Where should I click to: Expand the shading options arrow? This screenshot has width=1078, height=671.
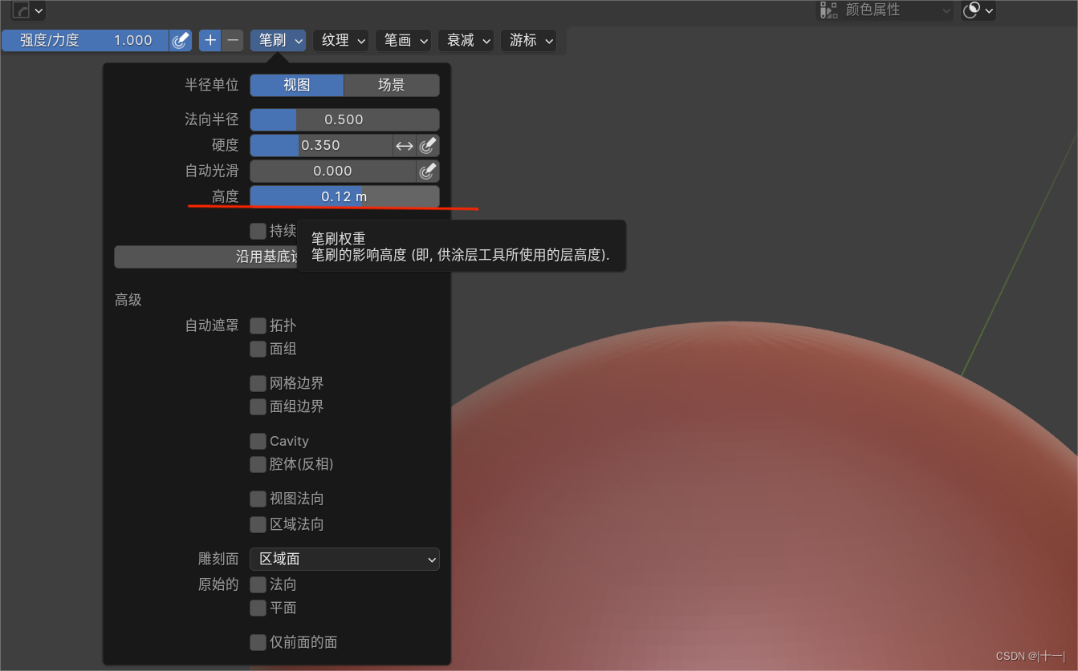tap(989, 10)
